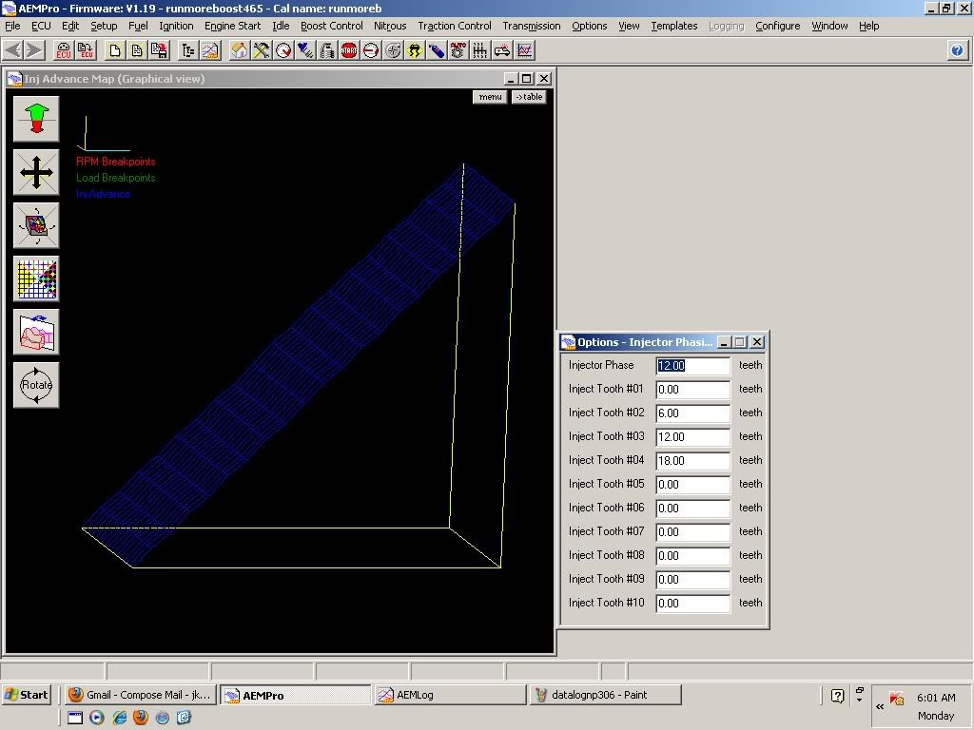Click the Rotate button in graph view
This screenshot has width=974, height=730.
(x=36, y=386)
